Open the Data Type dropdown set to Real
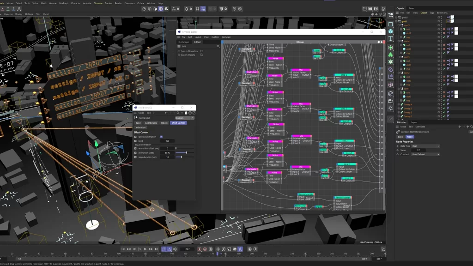 tap(425, 146)
